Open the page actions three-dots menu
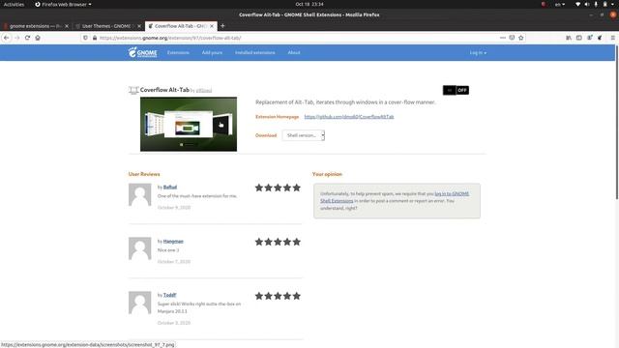619x348 pixels. 503,38
